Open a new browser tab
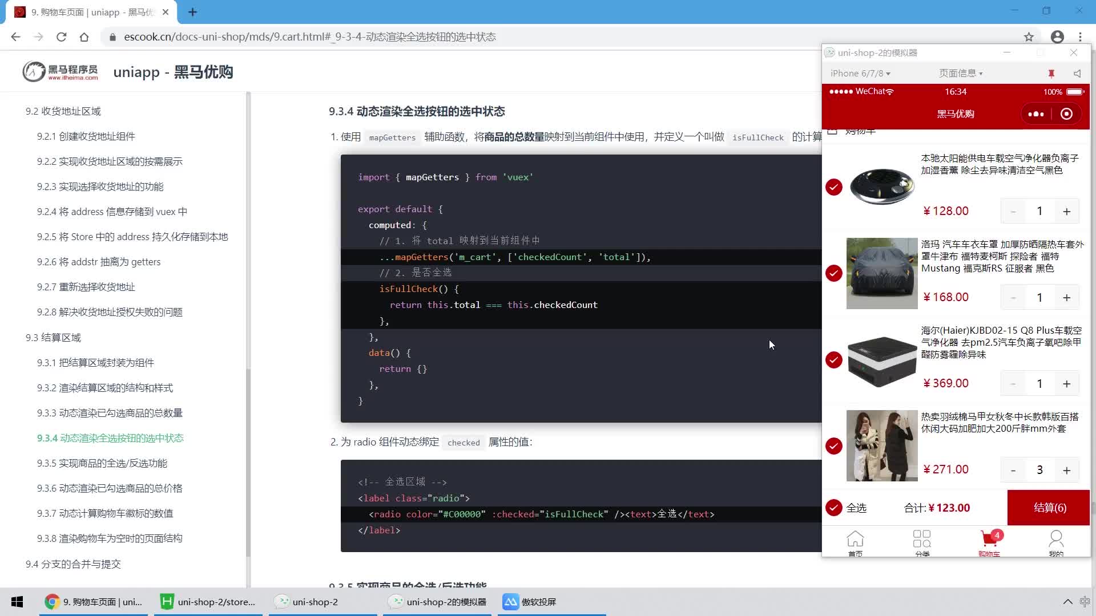The height and width of the screenshot is (616, 1096). 192,12
